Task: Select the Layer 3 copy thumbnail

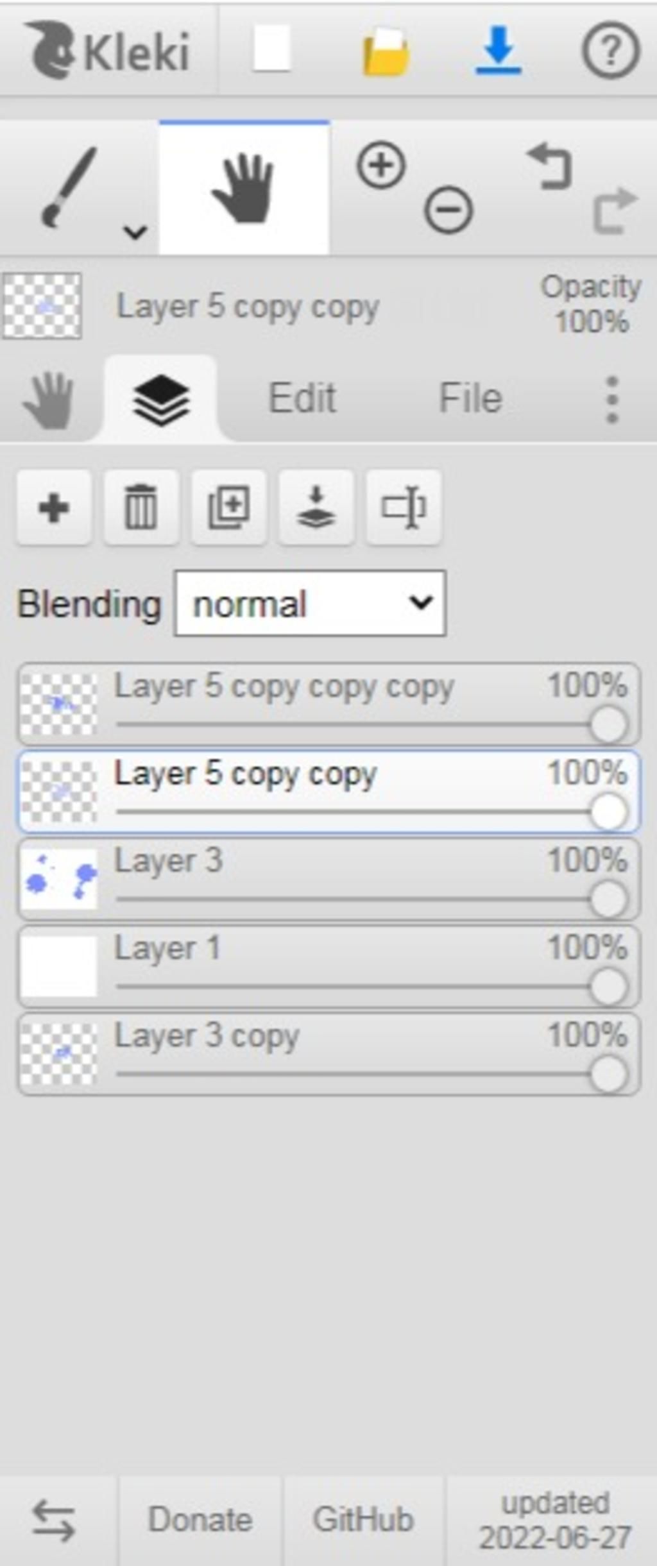Action: click(59, 1054)
